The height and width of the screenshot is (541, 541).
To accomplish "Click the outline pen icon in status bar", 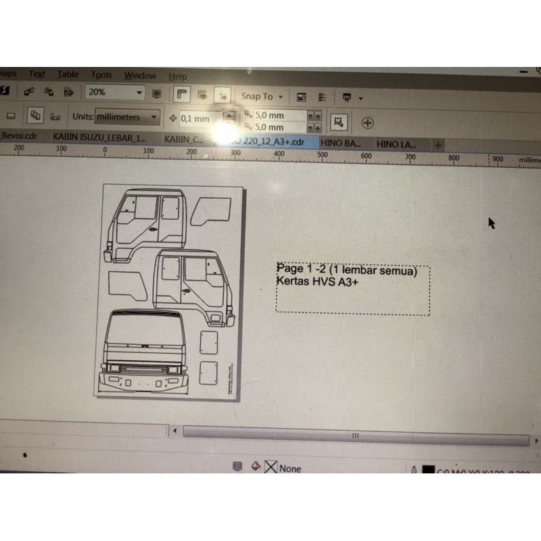I will [x=413, y=470].
